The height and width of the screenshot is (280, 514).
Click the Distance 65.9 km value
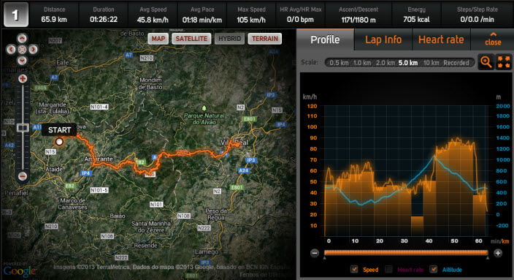[x=54, y=20]
